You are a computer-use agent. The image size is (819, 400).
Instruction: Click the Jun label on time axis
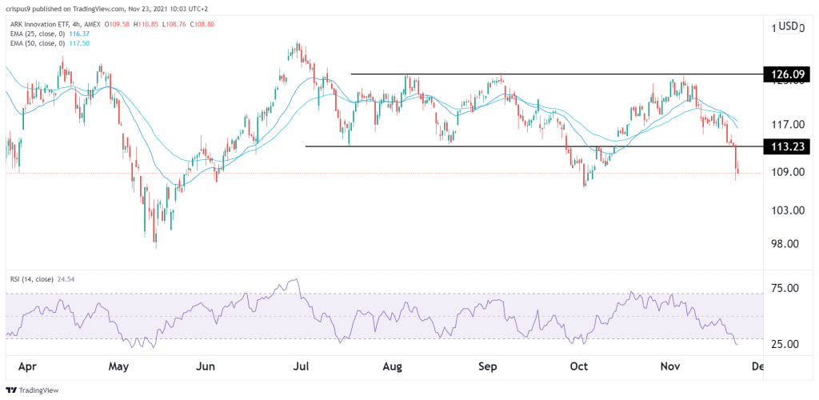click(206, 367)
